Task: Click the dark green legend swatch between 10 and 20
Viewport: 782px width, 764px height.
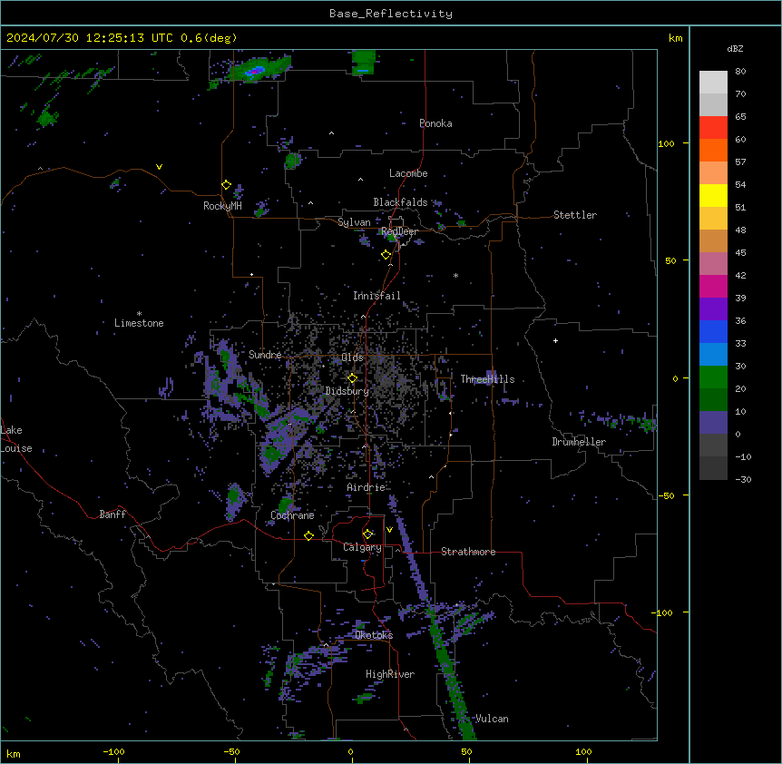Action: pyautogui.click(x=713, y=400)
